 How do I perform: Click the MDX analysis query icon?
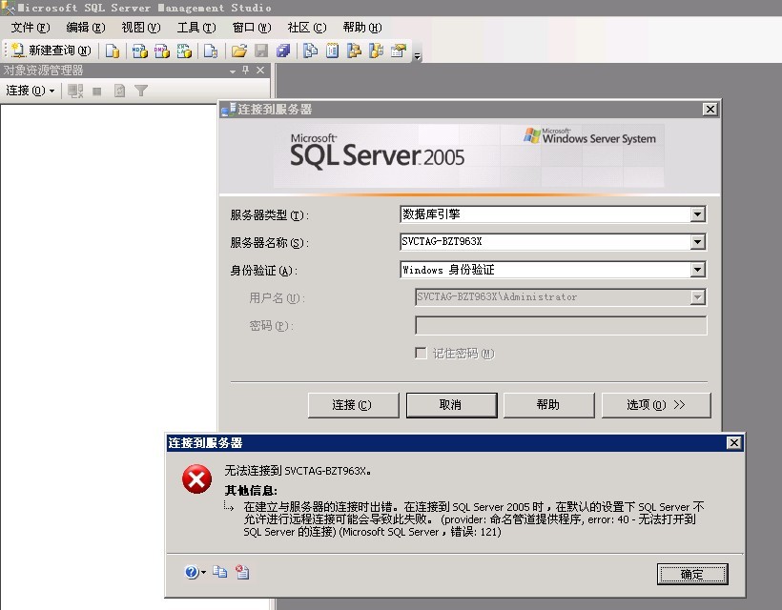(139, 51)
